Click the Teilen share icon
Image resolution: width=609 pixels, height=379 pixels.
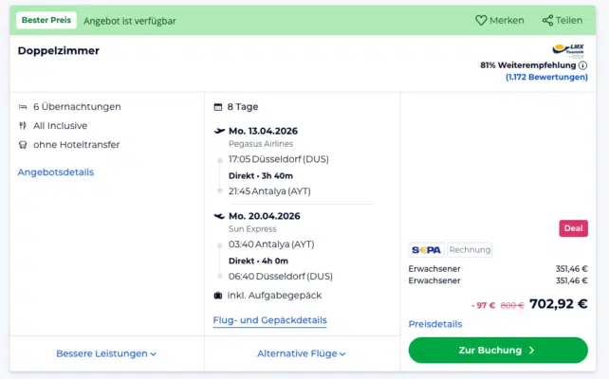(547, 20)
